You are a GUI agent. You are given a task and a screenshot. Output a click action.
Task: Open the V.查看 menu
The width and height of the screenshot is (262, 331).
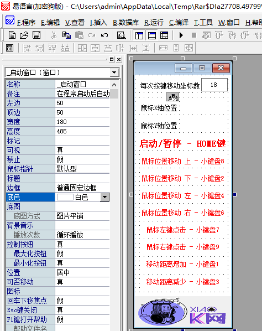tap(75, 22)
